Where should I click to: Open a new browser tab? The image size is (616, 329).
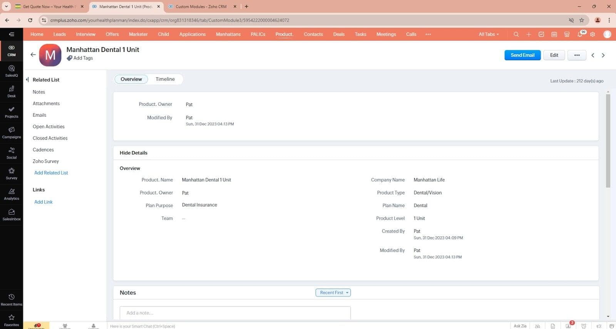(246, 7)
